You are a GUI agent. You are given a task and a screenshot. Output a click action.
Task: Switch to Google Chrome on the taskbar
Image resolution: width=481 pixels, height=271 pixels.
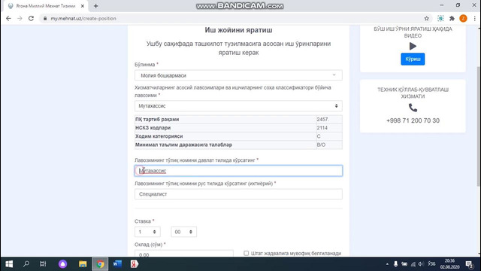pos(100,264)
